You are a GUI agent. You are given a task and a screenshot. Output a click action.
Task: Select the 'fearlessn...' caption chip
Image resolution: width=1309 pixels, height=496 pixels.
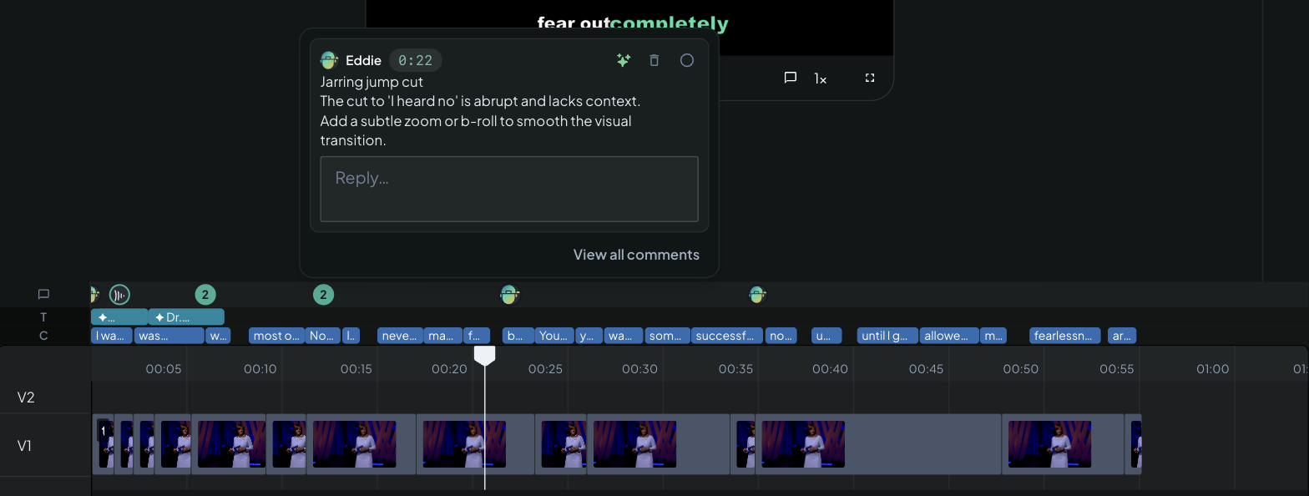pyautogui.click(x=1064, y=336)
